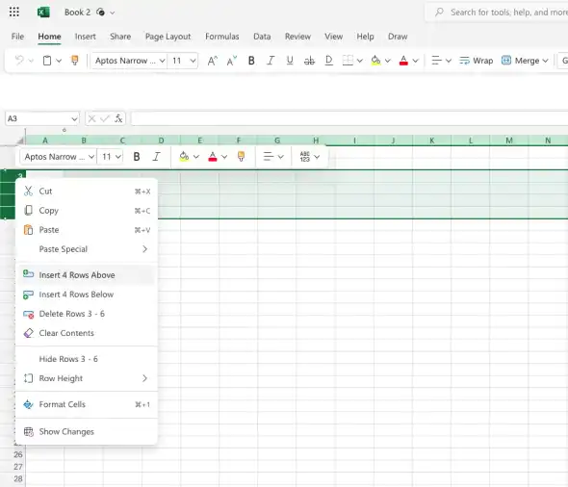Toggle Strikethrough in the ribbon

309,61
